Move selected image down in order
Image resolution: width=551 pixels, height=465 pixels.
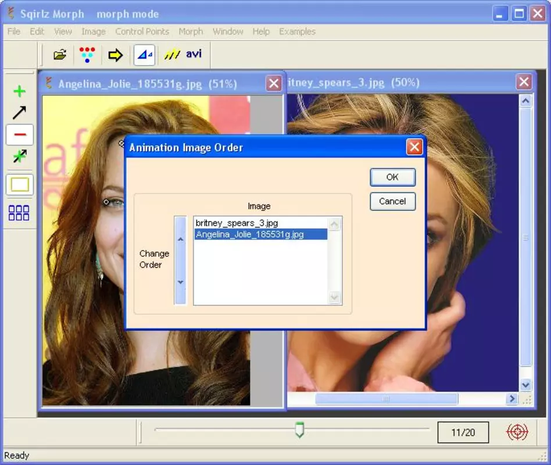click(181, 282)
